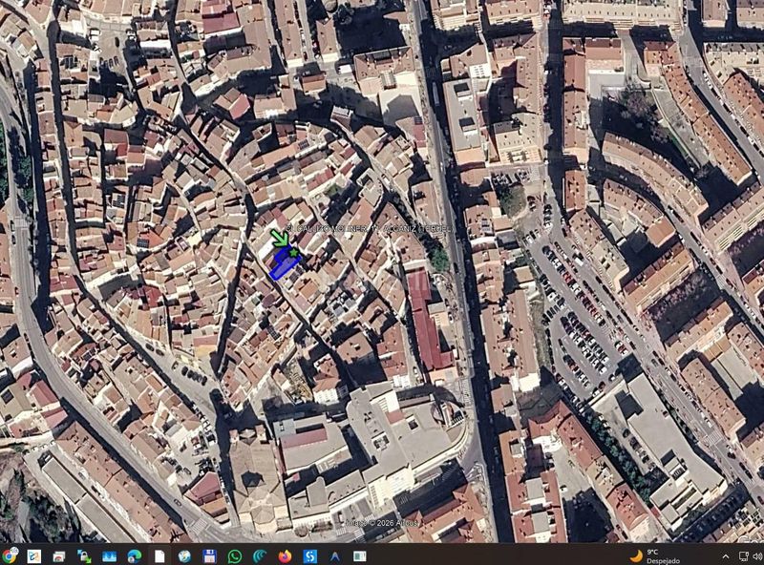Click the padlock with green arrows icon
This screenshot has height=565, width=764.
pyautogui.click(x=84, y=556)
